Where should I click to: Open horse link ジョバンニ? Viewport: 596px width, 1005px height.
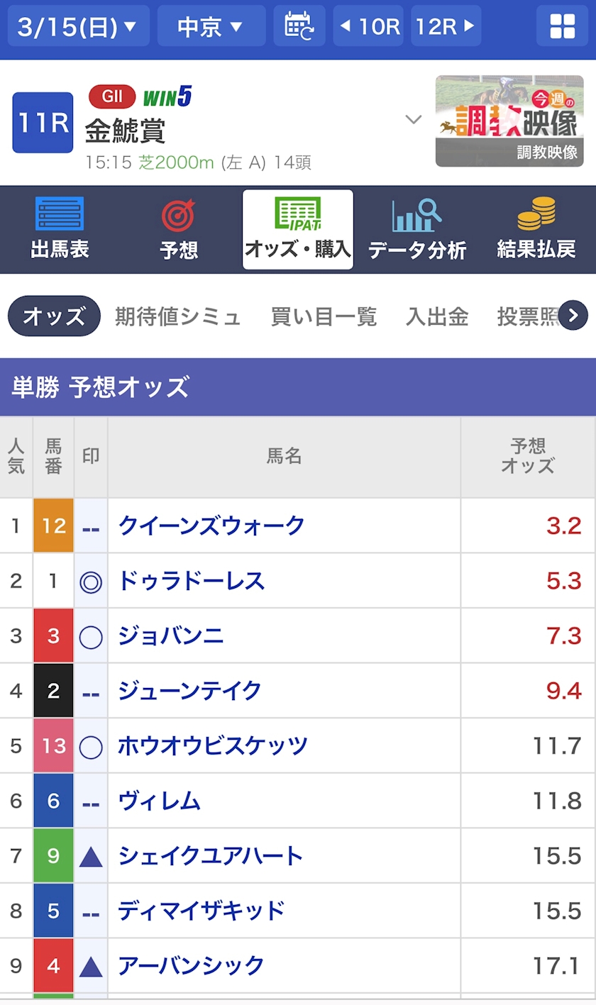(x=171, y=635)
